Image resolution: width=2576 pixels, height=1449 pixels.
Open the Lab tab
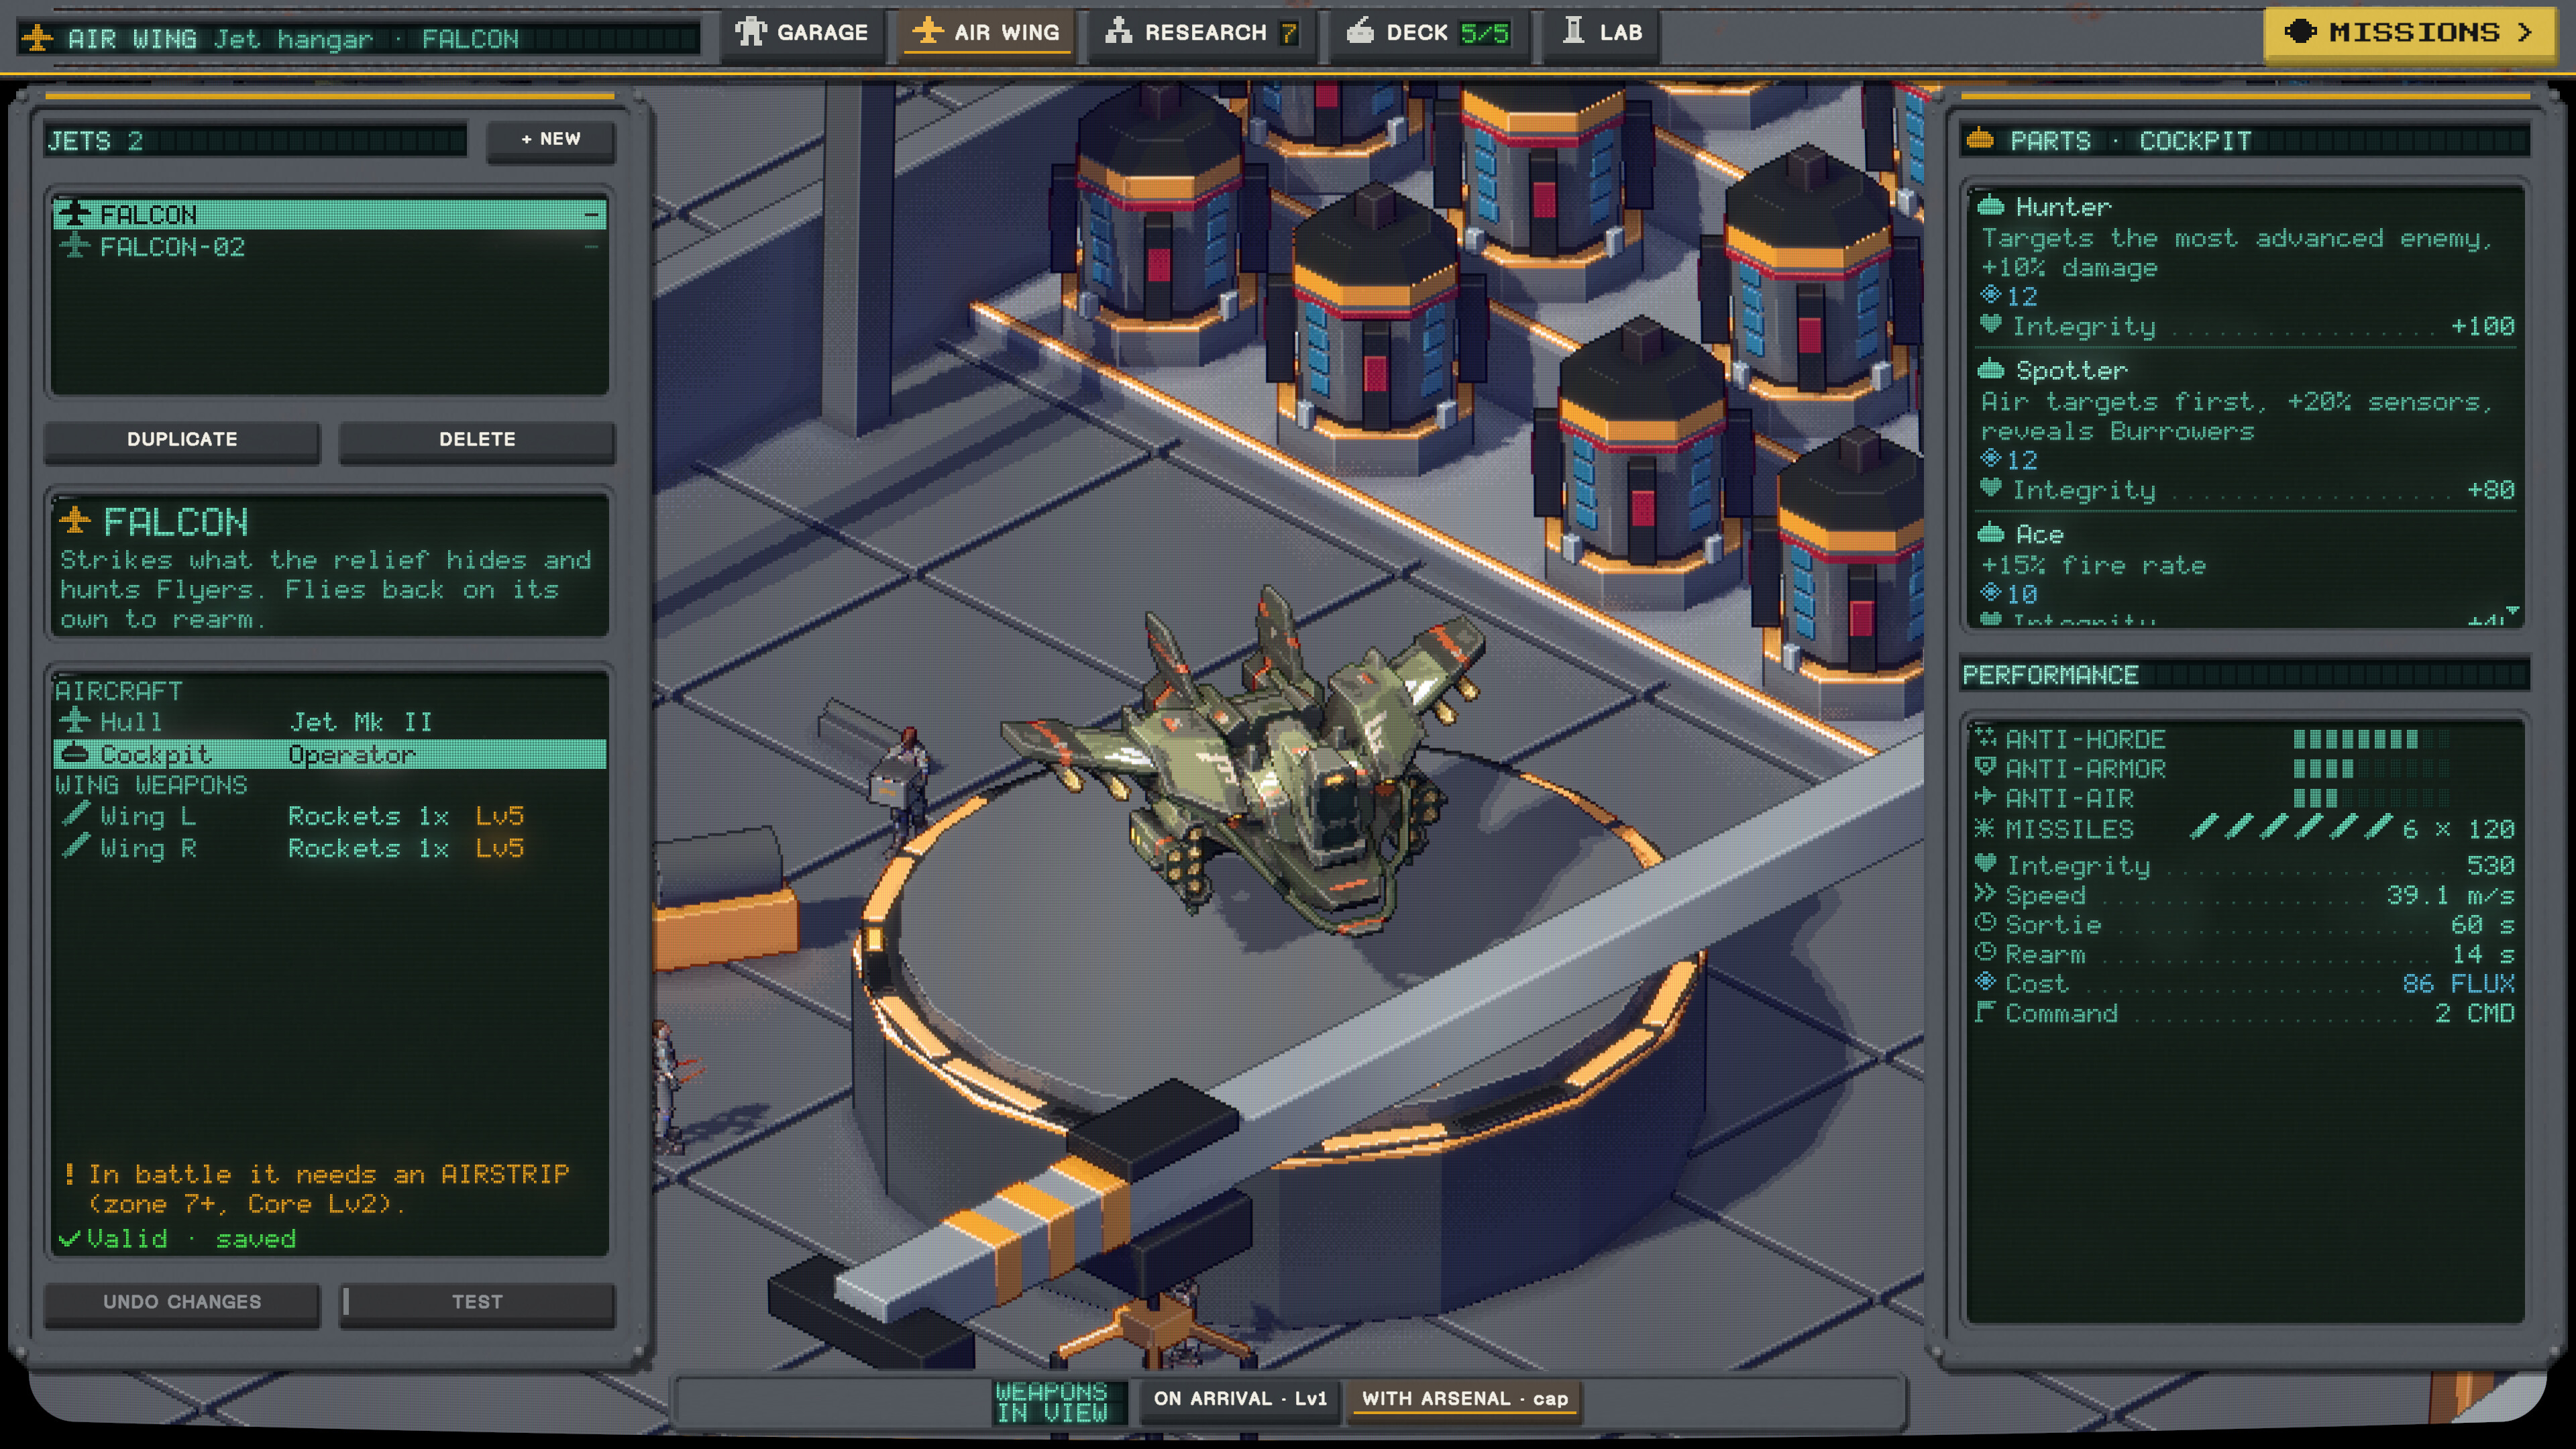click(1602, 33)
